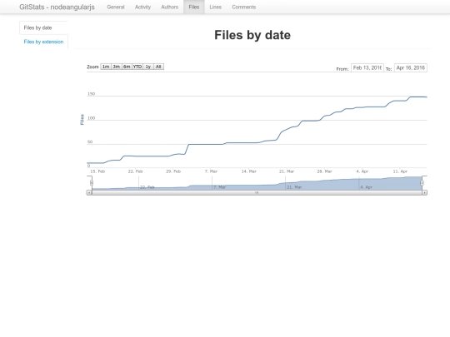Click the 4. Apr x-axis label
The image size is (450, 337).
tap(362, 171)
